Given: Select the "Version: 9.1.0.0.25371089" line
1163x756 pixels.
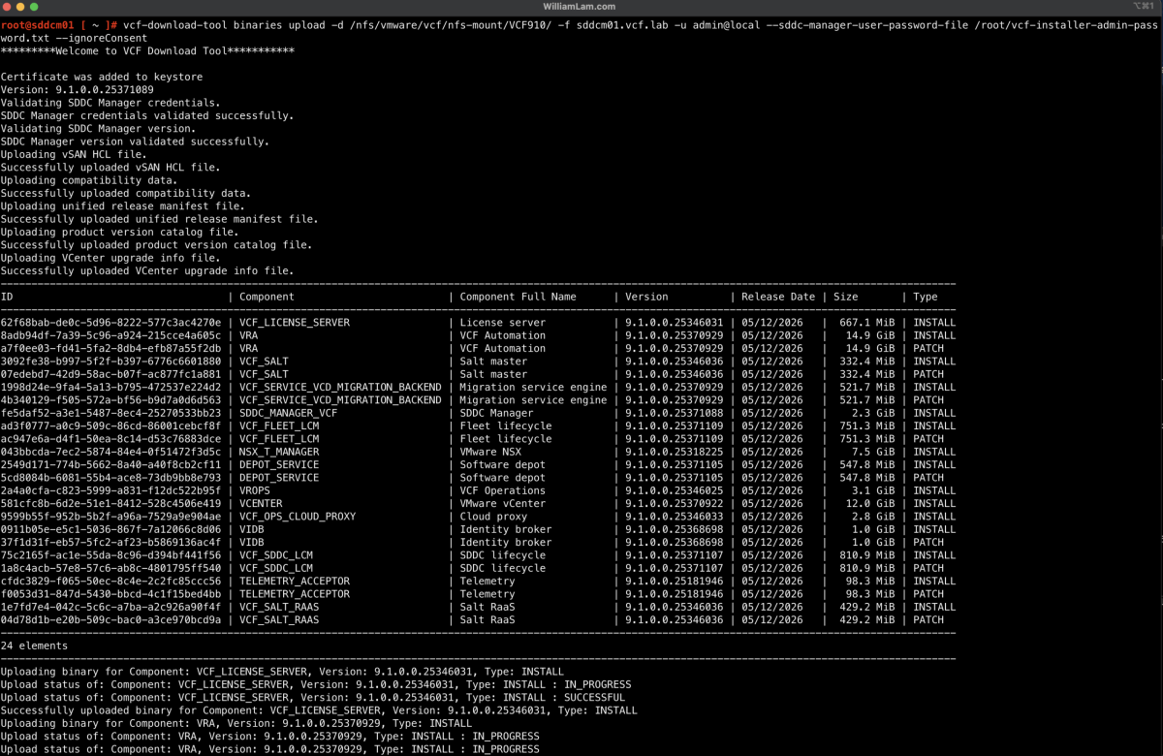Looking at the screenshot, I should click(77, 89).
